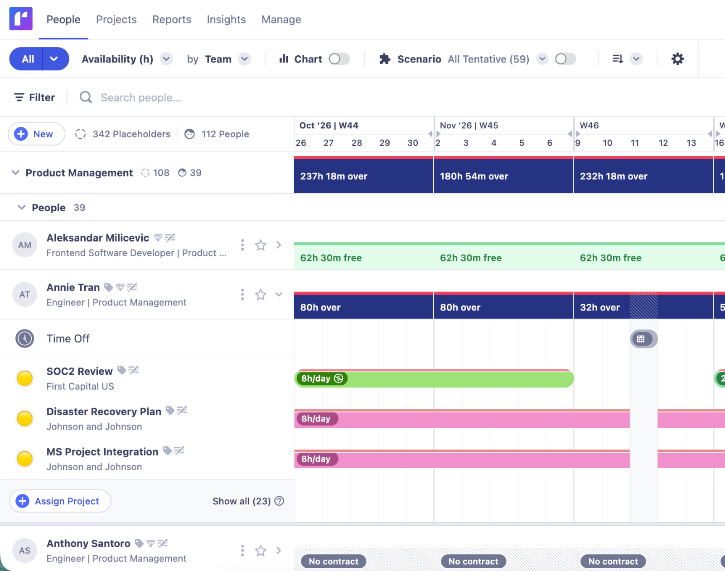The image size is (725, 571).
Task: Click the SOC2 Review tag icon
Action: 121,370
